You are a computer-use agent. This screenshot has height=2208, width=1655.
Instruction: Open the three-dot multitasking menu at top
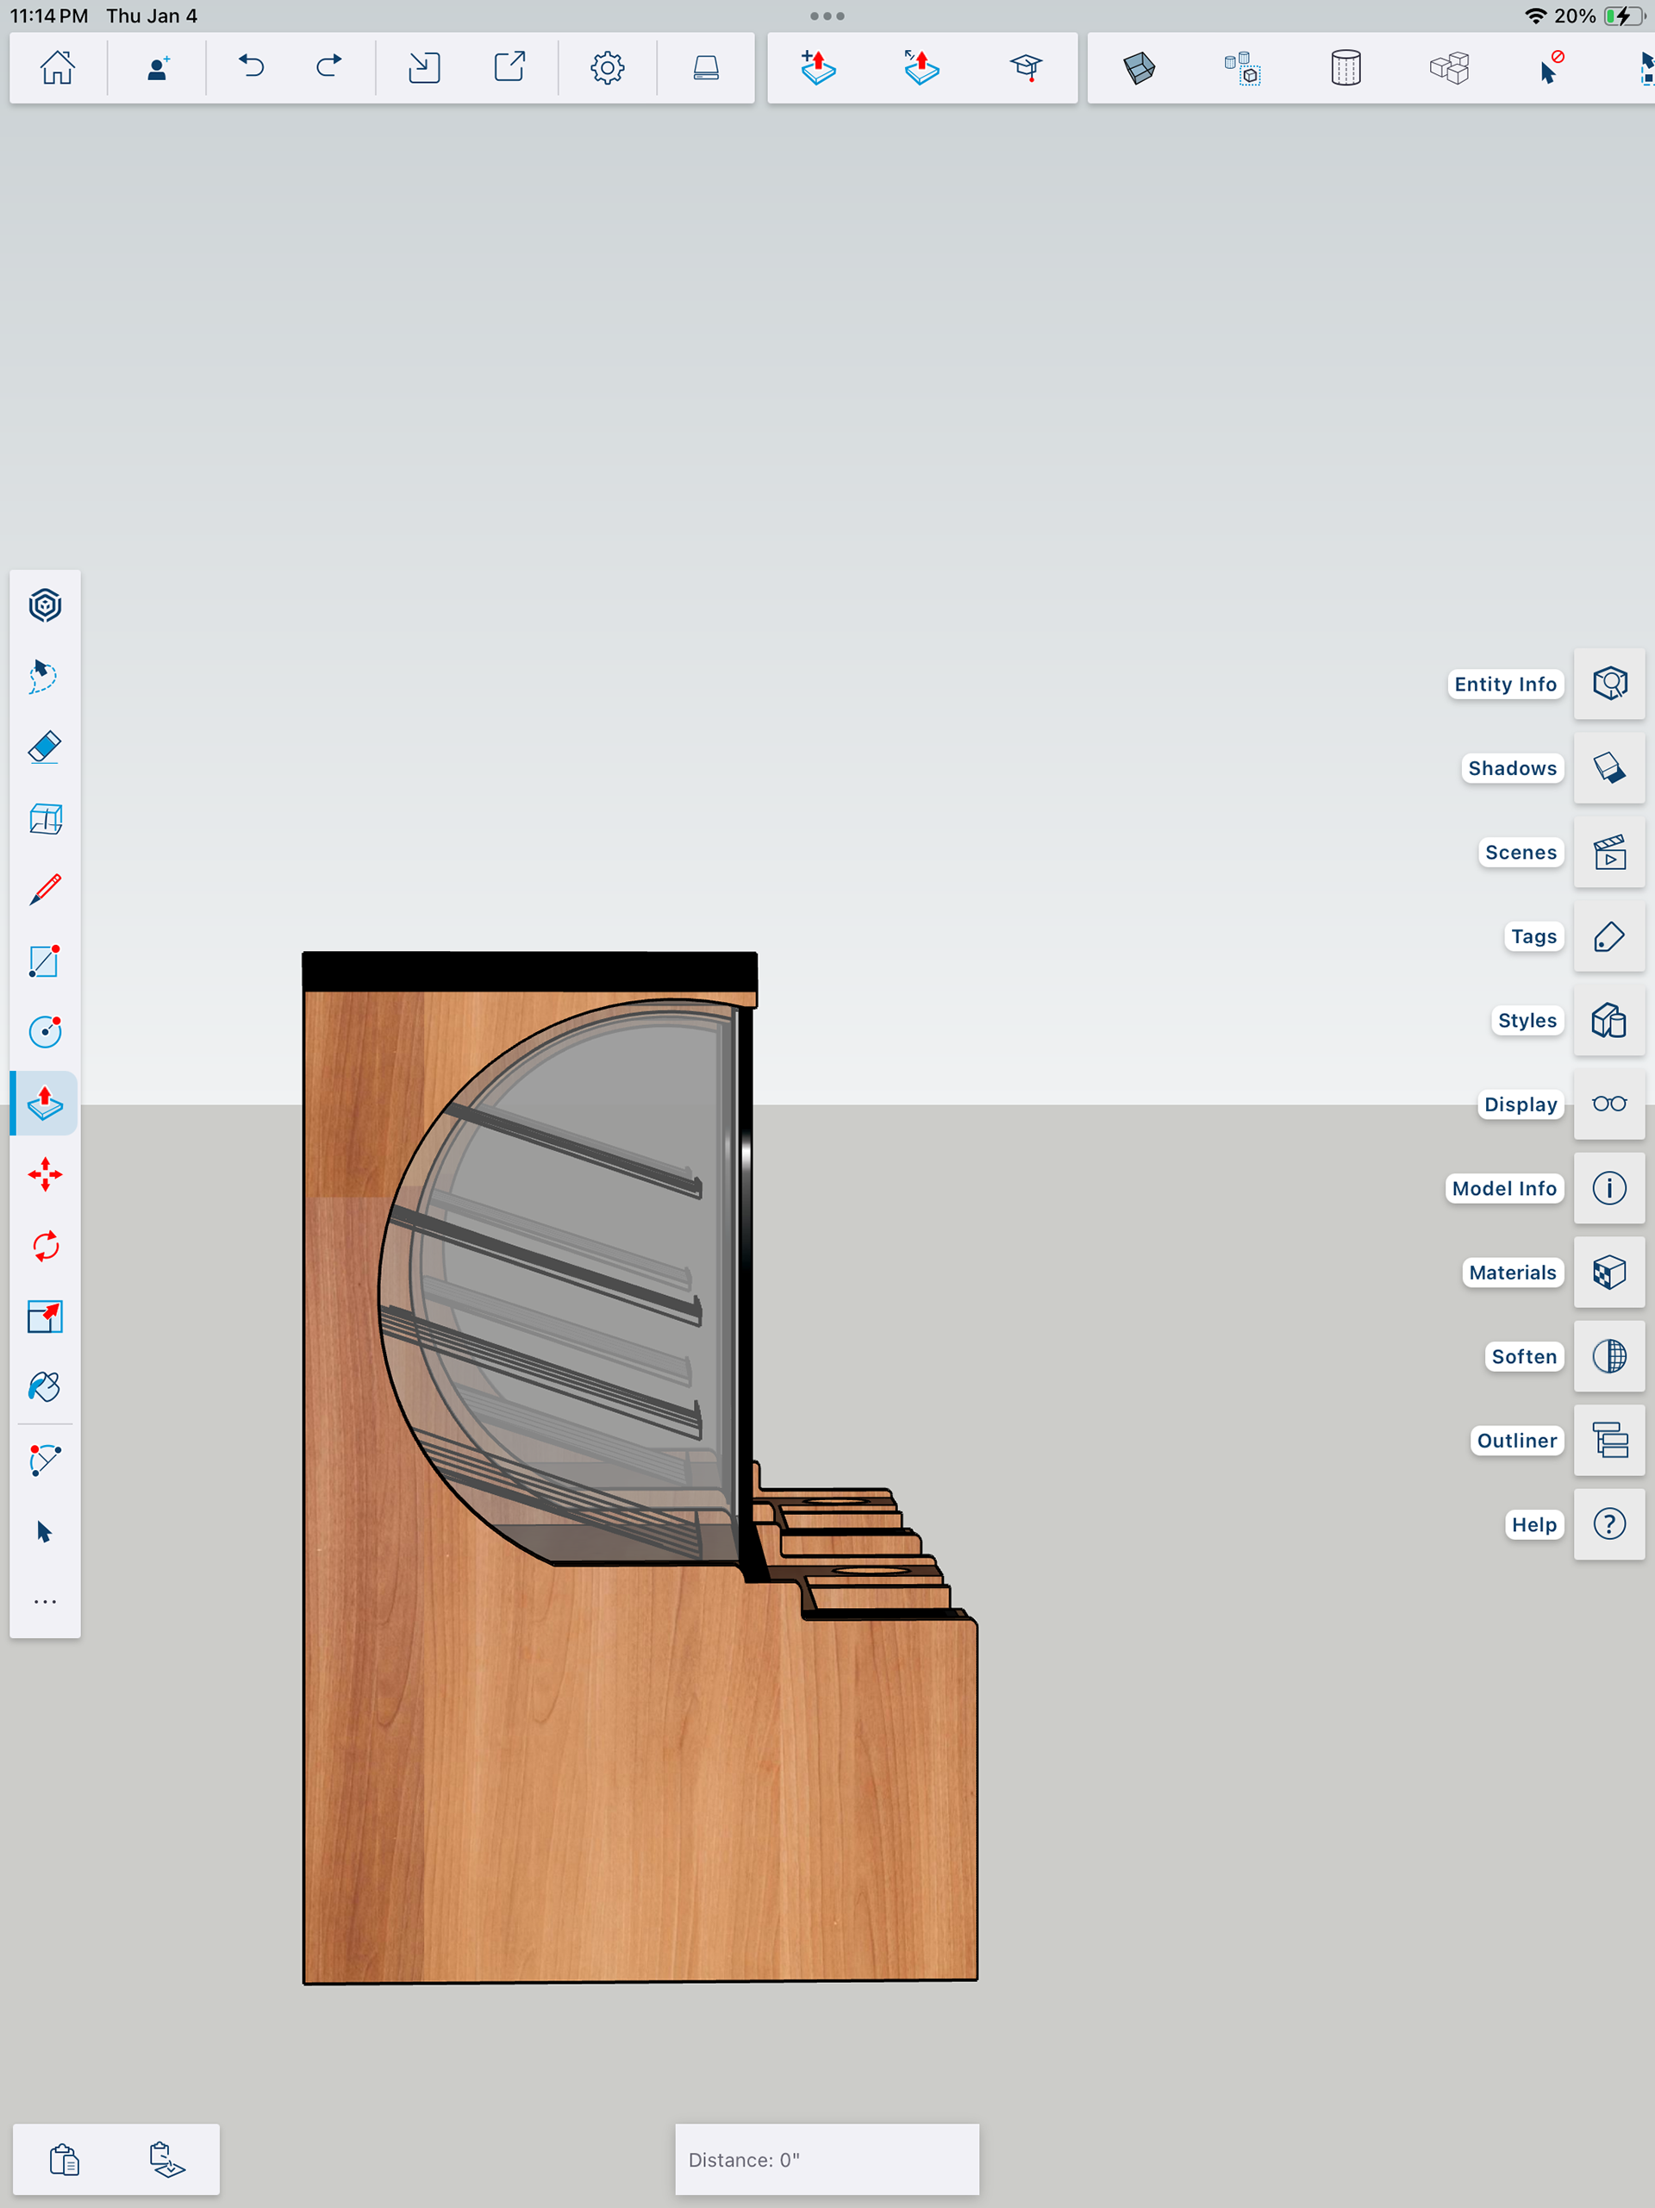point(827,16)
